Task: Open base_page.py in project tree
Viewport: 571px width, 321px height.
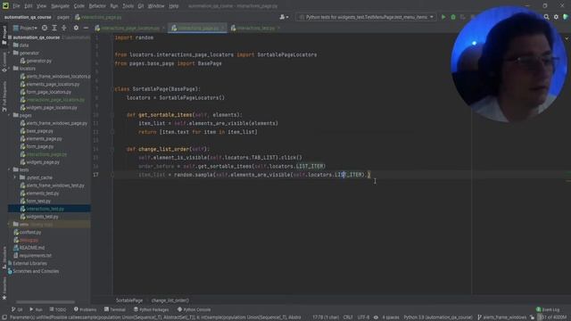Action: point(37,131)
